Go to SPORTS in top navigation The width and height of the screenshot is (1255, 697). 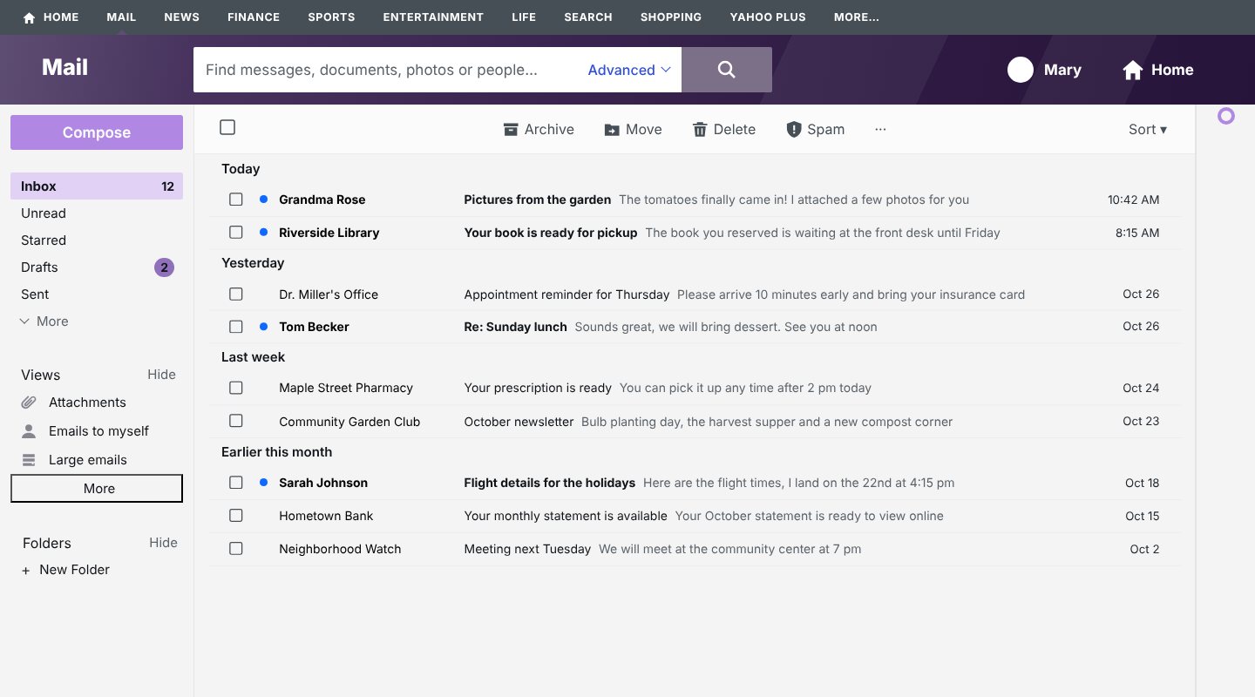(x=331, y=17)
